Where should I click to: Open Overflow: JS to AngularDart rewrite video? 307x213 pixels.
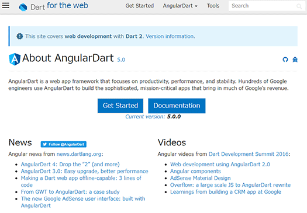[230, 185]
